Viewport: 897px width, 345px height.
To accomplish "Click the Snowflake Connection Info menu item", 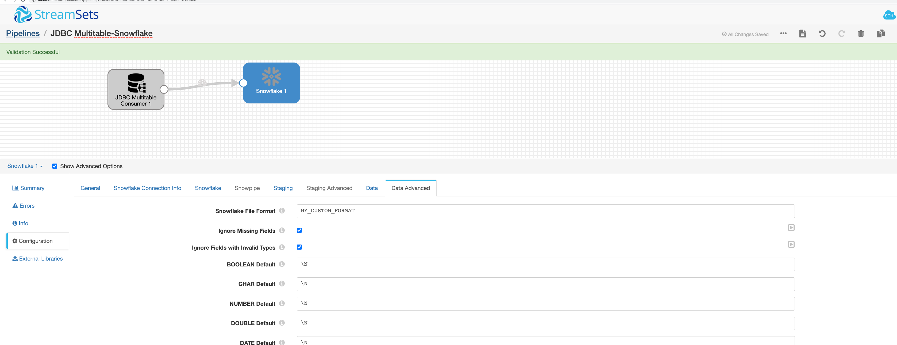I will click(x=147, y=188).
